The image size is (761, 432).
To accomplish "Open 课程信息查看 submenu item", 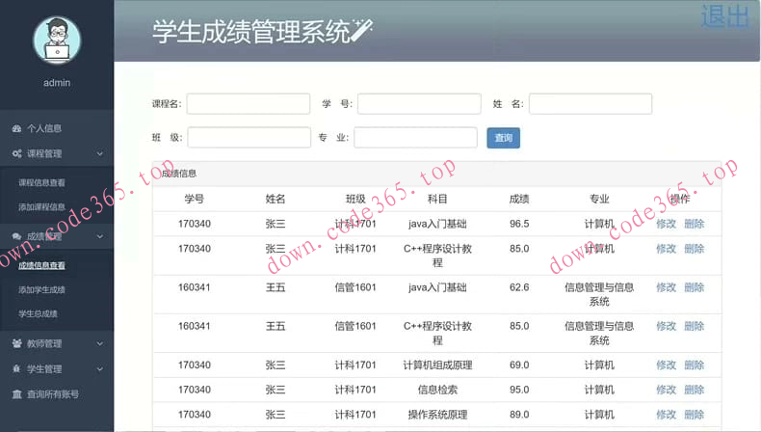I will coord(41,182).
